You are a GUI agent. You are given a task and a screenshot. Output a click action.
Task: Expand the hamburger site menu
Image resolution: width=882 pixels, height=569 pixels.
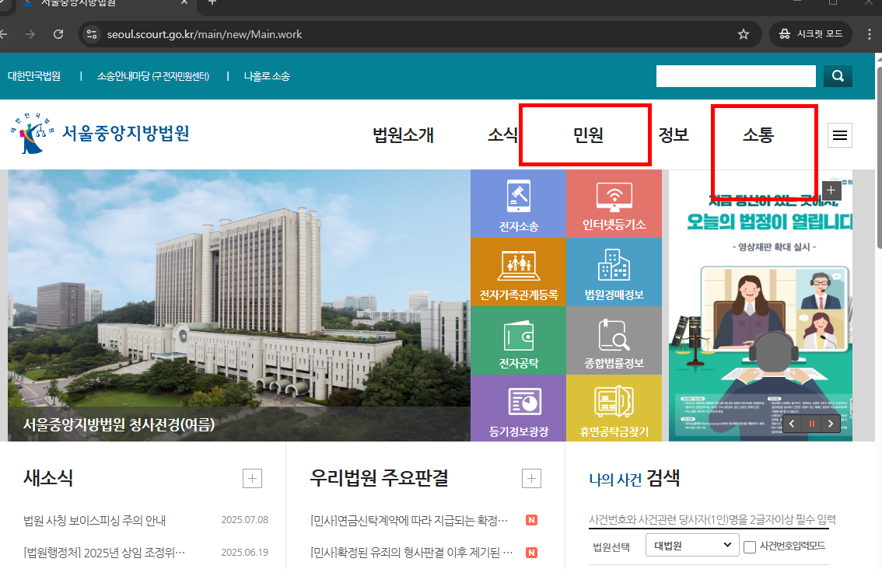coord(840,134)
